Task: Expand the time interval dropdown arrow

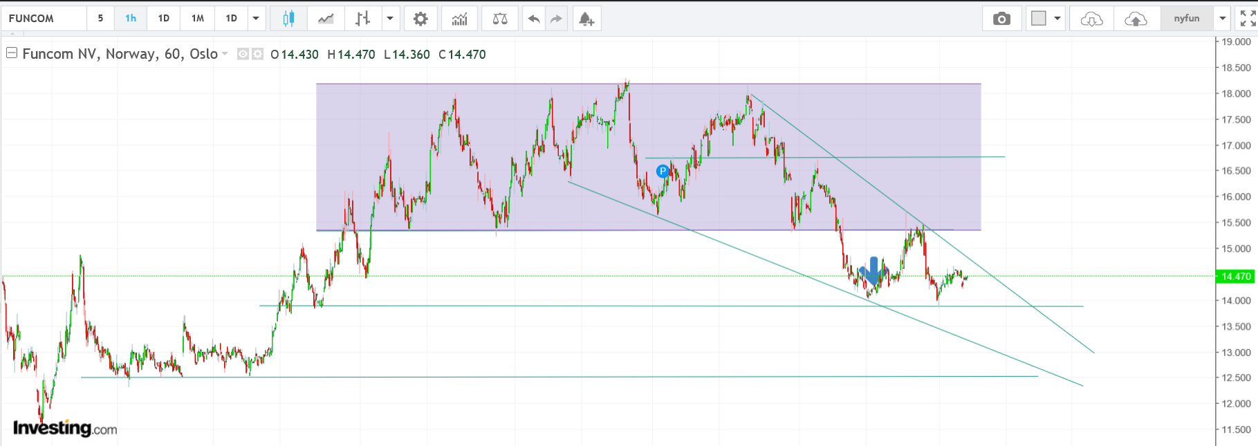Action: (256, 19)
